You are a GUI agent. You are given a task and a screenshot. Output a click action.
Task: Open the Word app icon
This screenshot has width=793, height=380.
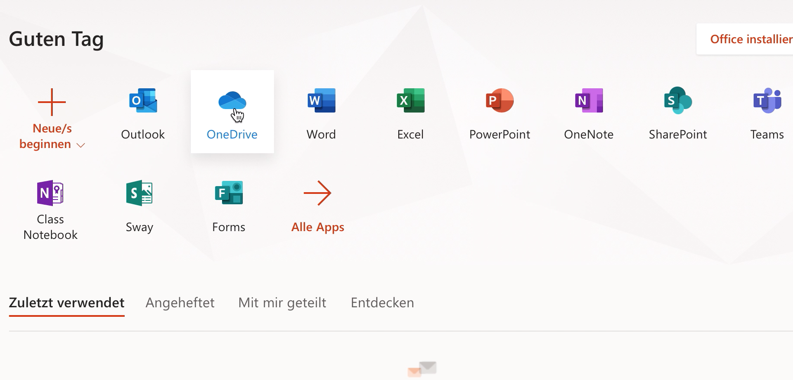click(321, 101)
